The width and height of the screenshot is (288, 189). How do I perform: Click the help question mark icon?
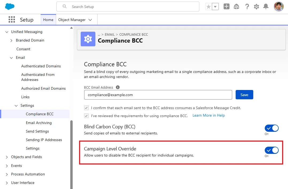247,7
